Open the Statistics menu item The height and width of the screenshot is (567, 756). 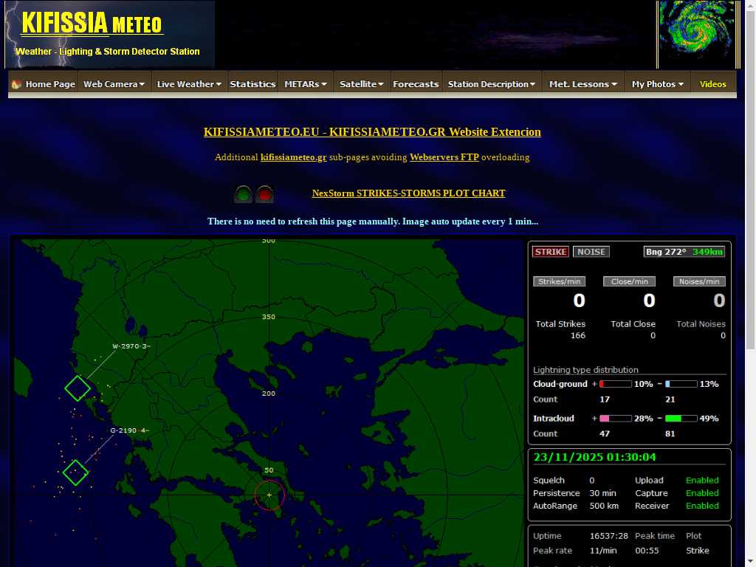pos(252,84)
